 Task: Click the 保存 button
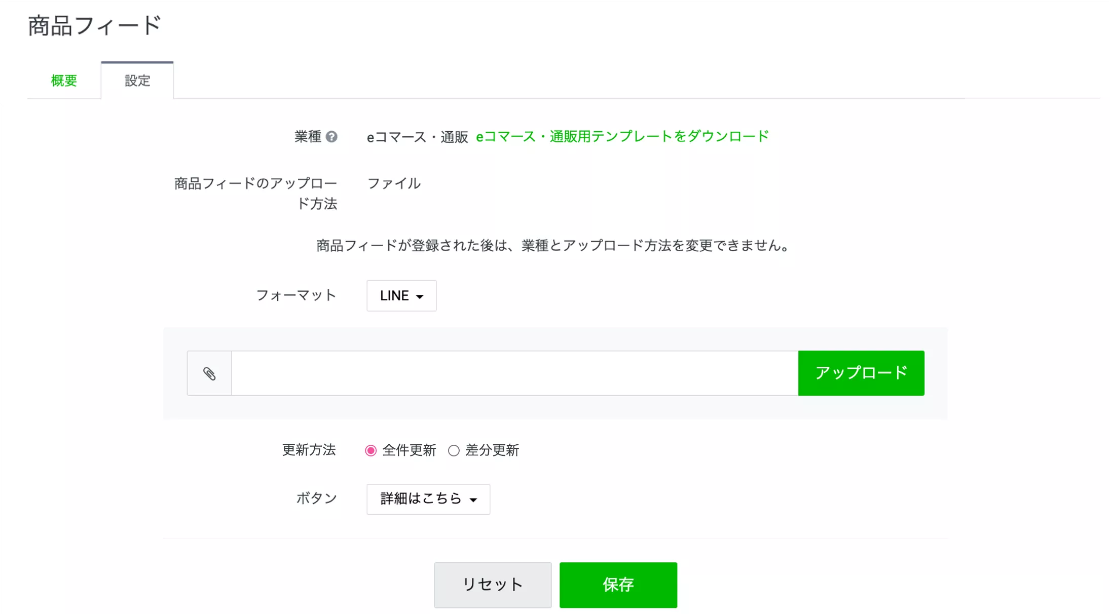(618, 585)
